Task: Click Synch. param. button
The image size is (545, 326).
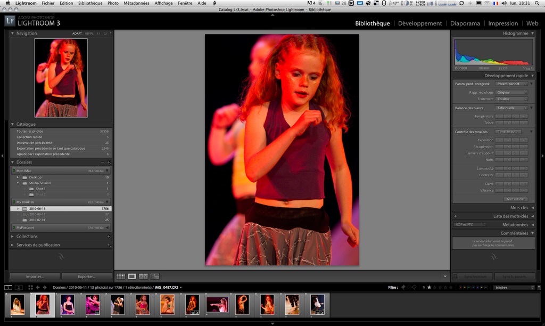Action: 515,276
